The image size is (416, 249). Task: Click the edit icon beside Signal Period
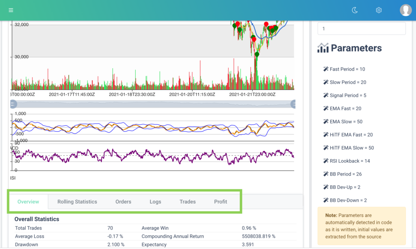(x=326, y=95)
